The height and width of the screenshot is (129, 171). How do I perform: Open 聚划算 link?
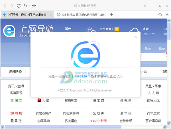pos(98,113)
